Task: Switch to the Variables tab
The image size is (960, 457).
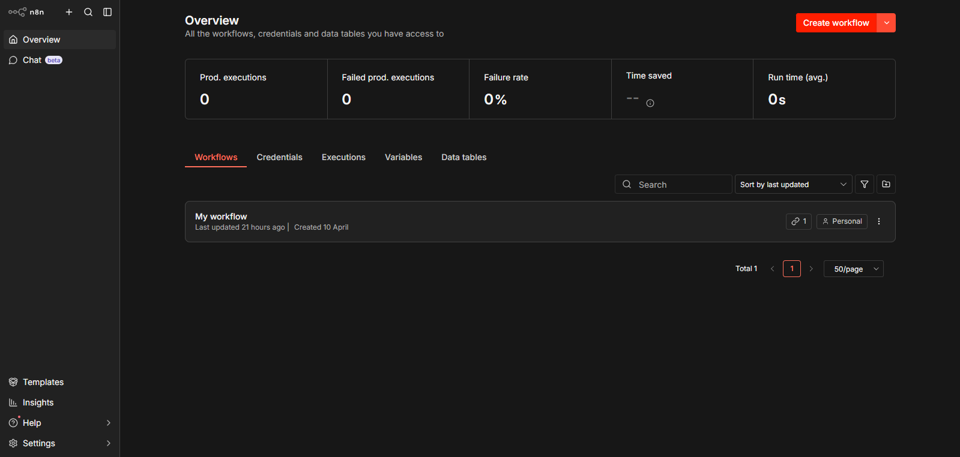Action: click(403, 157)
